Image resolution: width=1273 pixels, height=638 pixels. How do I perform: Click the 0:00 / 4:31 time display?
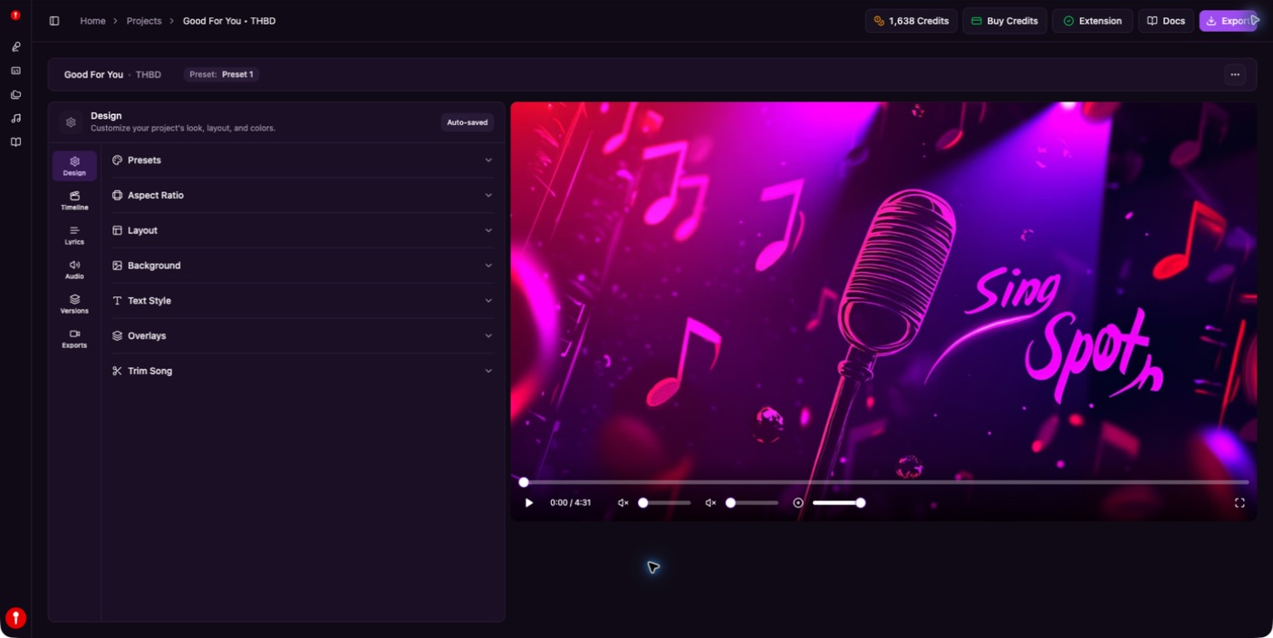click(x=570, y=503)
